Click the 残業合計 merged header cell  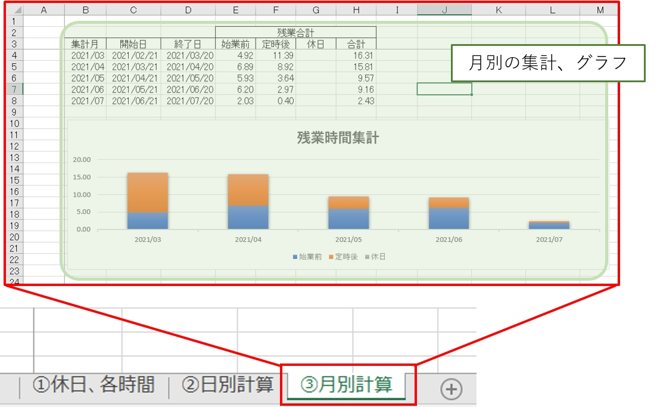point(296,32)
